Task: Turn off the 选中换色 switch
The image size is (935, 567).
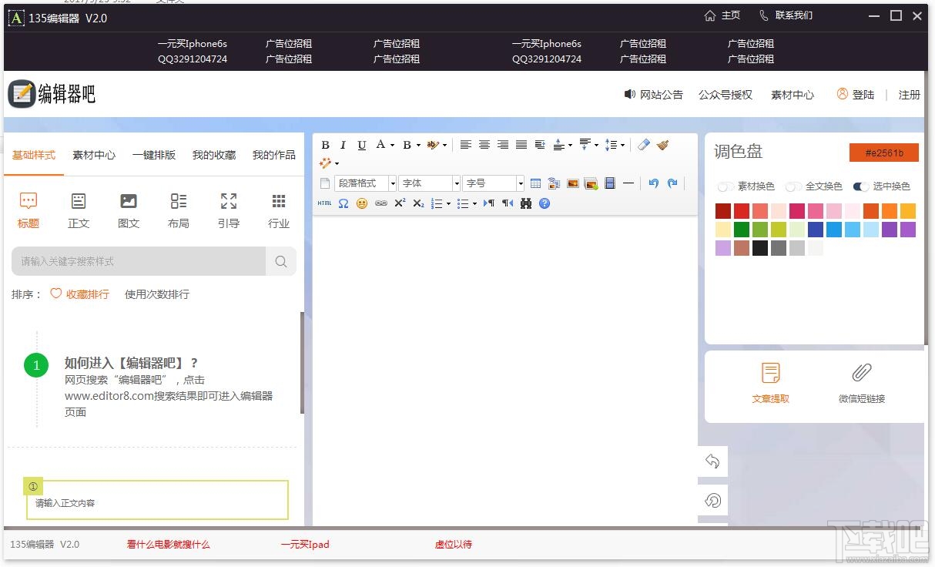Action: pyautogui.click(x=861, y=186)
